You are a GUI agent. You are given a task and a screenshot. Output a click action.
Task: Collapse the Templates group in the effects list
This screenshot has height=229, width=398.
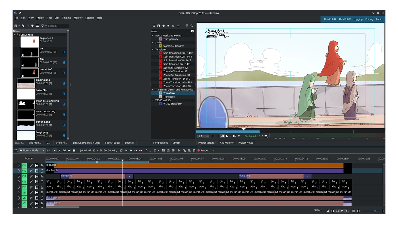pyautogui.click(x=153, y=49)
